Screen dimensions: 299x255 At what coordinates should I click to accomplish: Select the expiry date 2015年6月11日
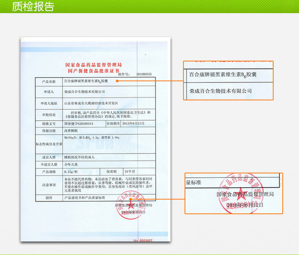click(x=134, y=124)
